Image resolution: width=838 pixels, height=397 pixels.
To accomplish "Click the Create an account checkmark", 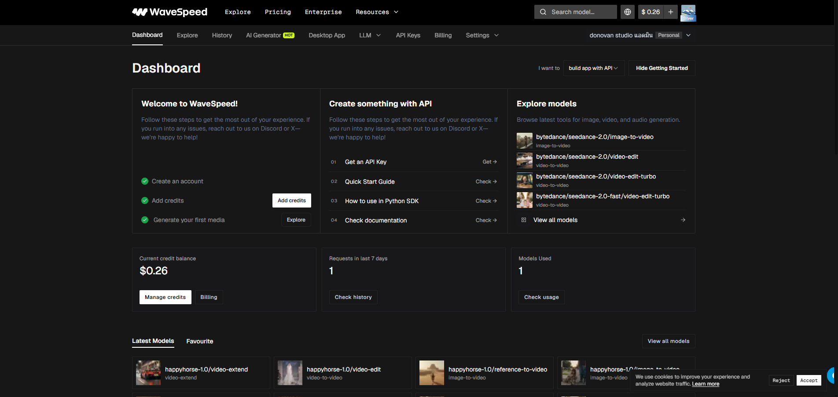I will (145, 181).
